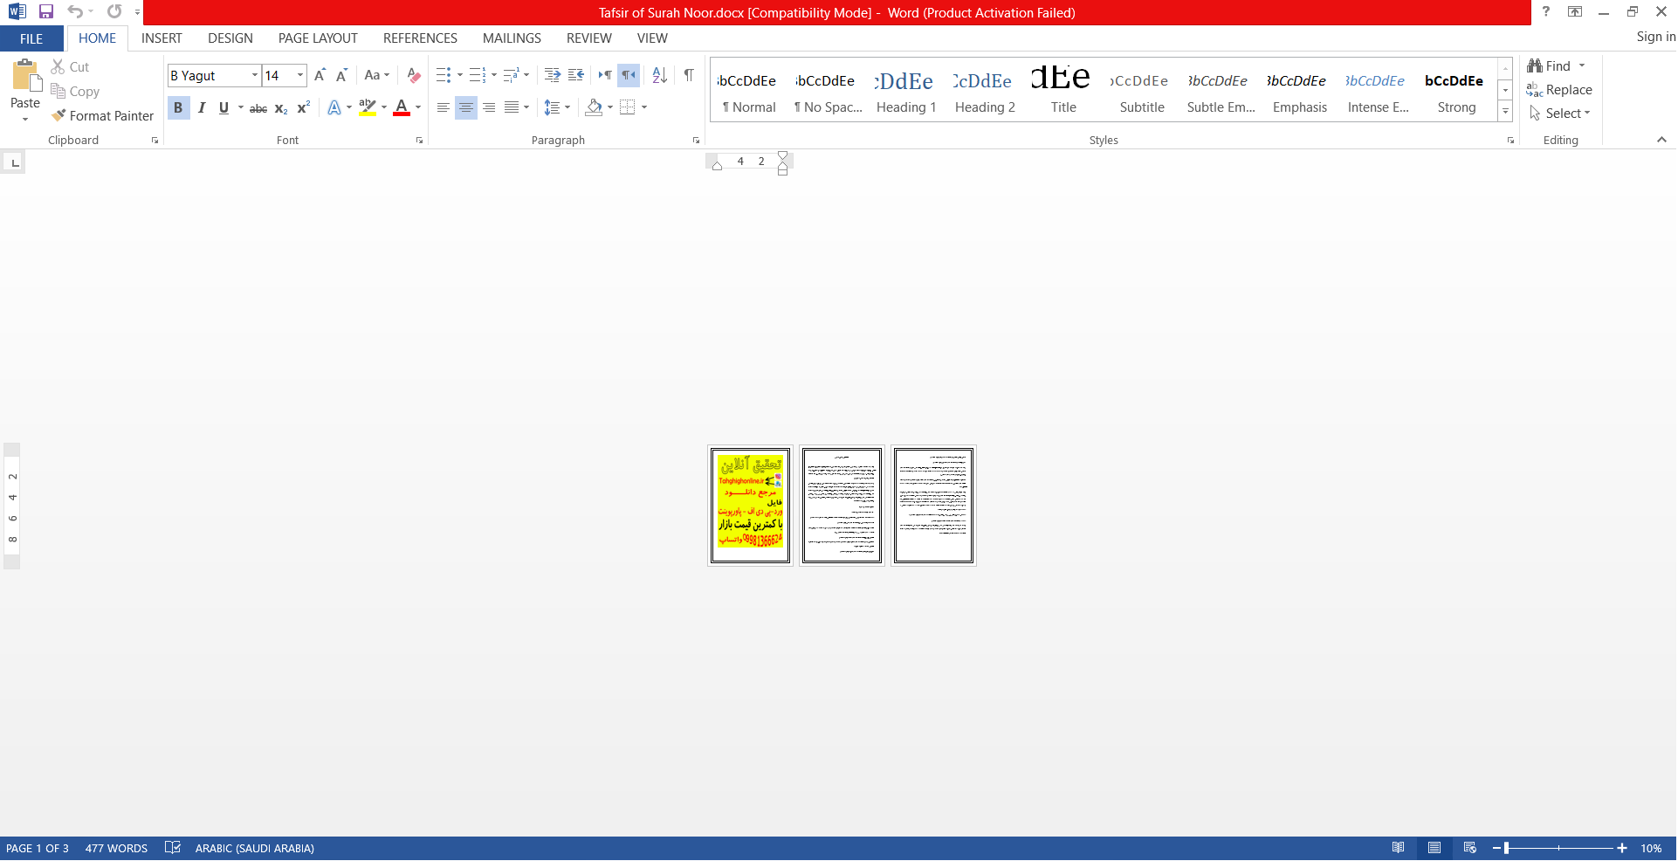This screenshot has height=861, width=1678.
Task: Apply the Title style
Action: point(1063,92)
